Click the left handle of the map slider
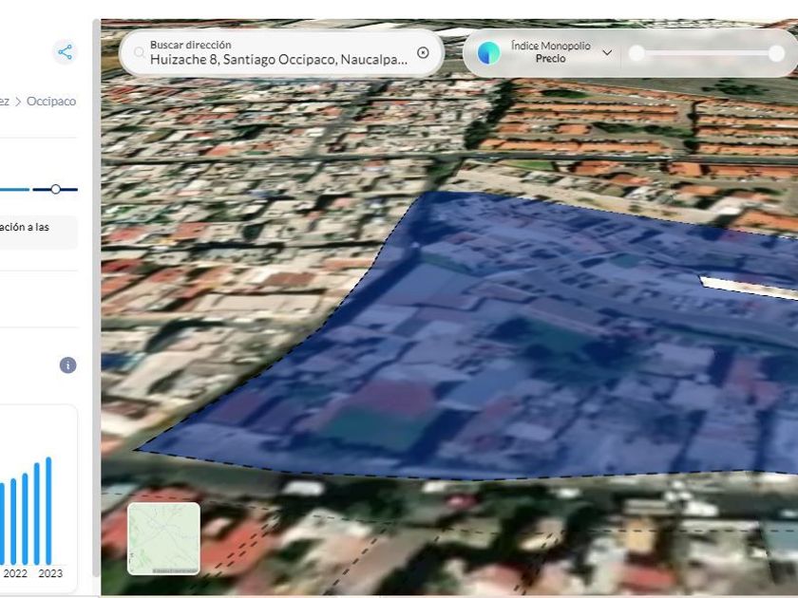 [637, 53]
